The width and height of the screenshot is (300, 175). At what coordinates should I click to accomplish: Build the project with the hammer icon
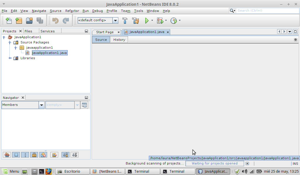(125, 20)
